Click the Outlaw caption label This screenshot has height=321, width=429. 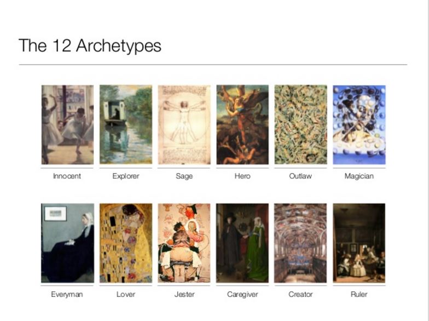pyautogui.click(x=300, y=176)
